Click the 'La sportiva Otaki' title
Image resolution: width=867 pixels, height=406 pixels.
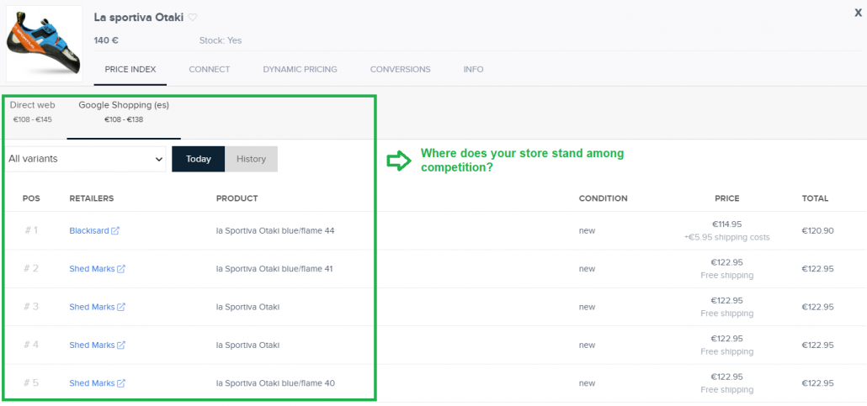pos(138,17)
